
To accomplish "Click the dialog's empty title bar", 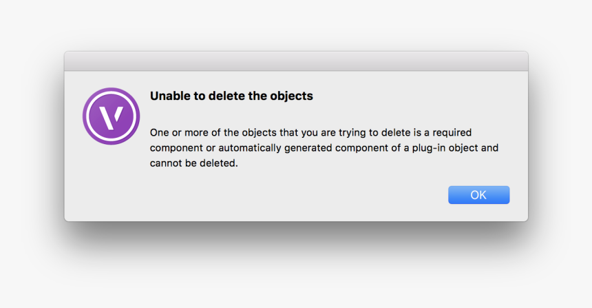I will tap(296, 61).
